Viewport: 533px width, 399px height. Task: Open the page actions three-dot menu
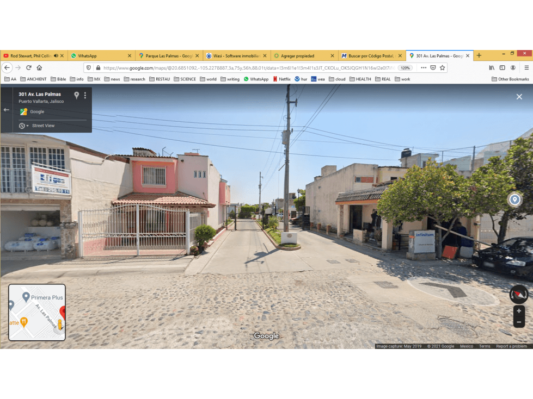tap(423, 67)
